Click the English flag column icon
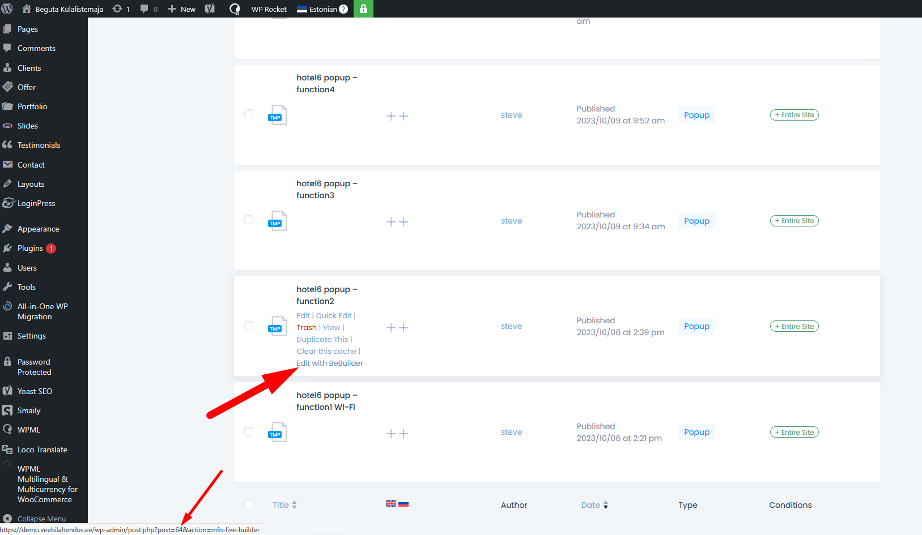The image size is (922, 535). click(391, 503)
